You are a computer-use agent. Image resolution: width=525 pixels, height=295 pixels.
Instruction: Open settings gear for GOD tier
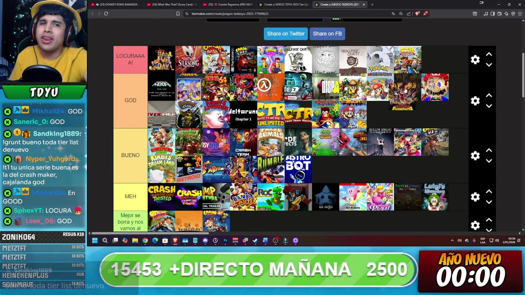click(x=475, y=101)
